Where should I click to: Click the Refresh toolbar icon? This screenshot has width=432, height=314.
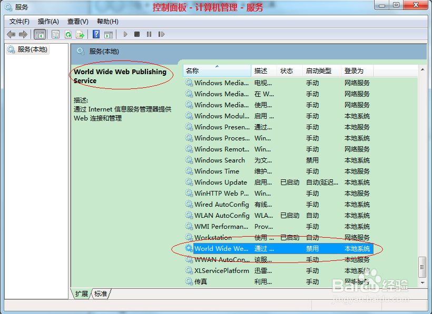(68, 34)
